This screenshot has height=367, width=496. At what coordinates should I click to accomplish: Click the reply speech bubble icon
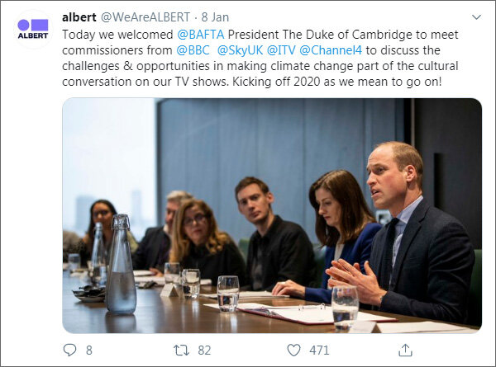coord(69,350)
